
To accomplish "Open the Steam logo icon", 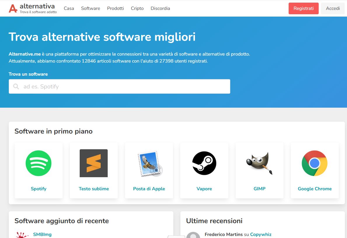I will (204, 163).
